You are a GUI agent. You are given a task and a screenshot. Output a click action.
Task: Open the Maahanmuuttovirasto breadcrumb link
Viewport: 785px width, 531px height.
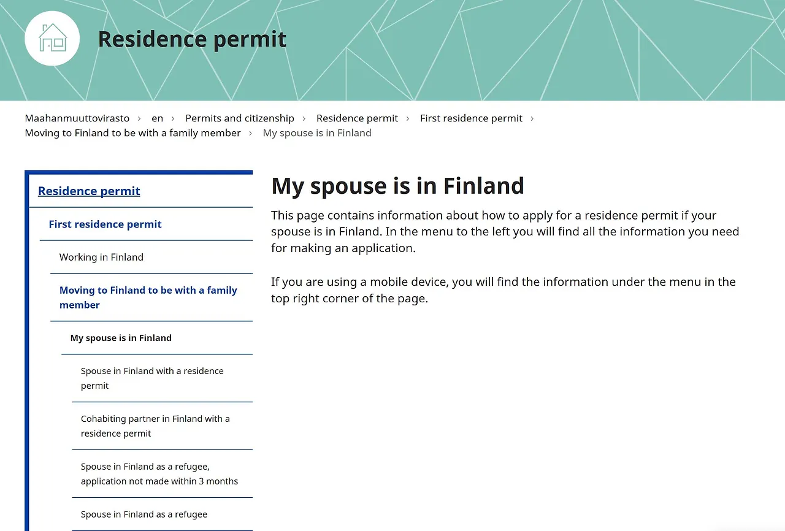click(77, 118)
